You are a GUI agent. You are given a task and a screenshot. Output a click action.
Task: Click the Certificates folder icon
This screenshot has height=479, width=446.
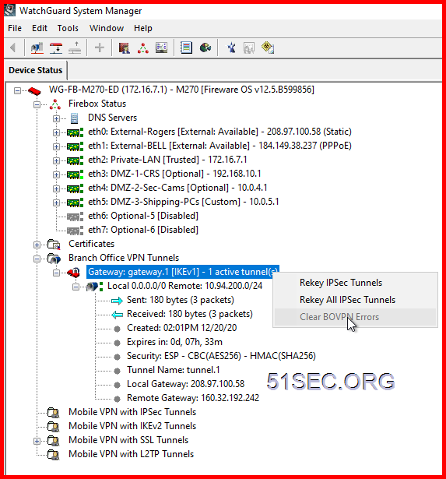(x=54, y=245)
